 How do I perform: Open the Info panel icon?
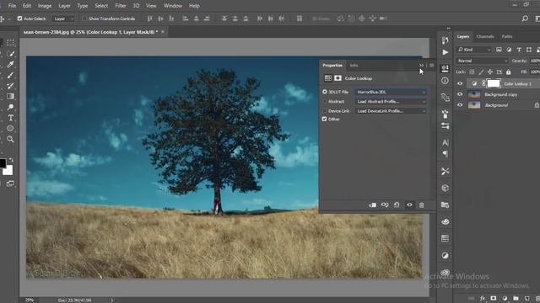point(445,81)
